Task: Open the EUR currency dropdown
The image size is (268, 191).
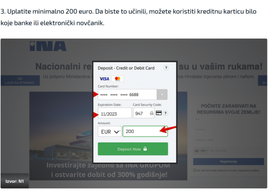Action: (110, 132)
